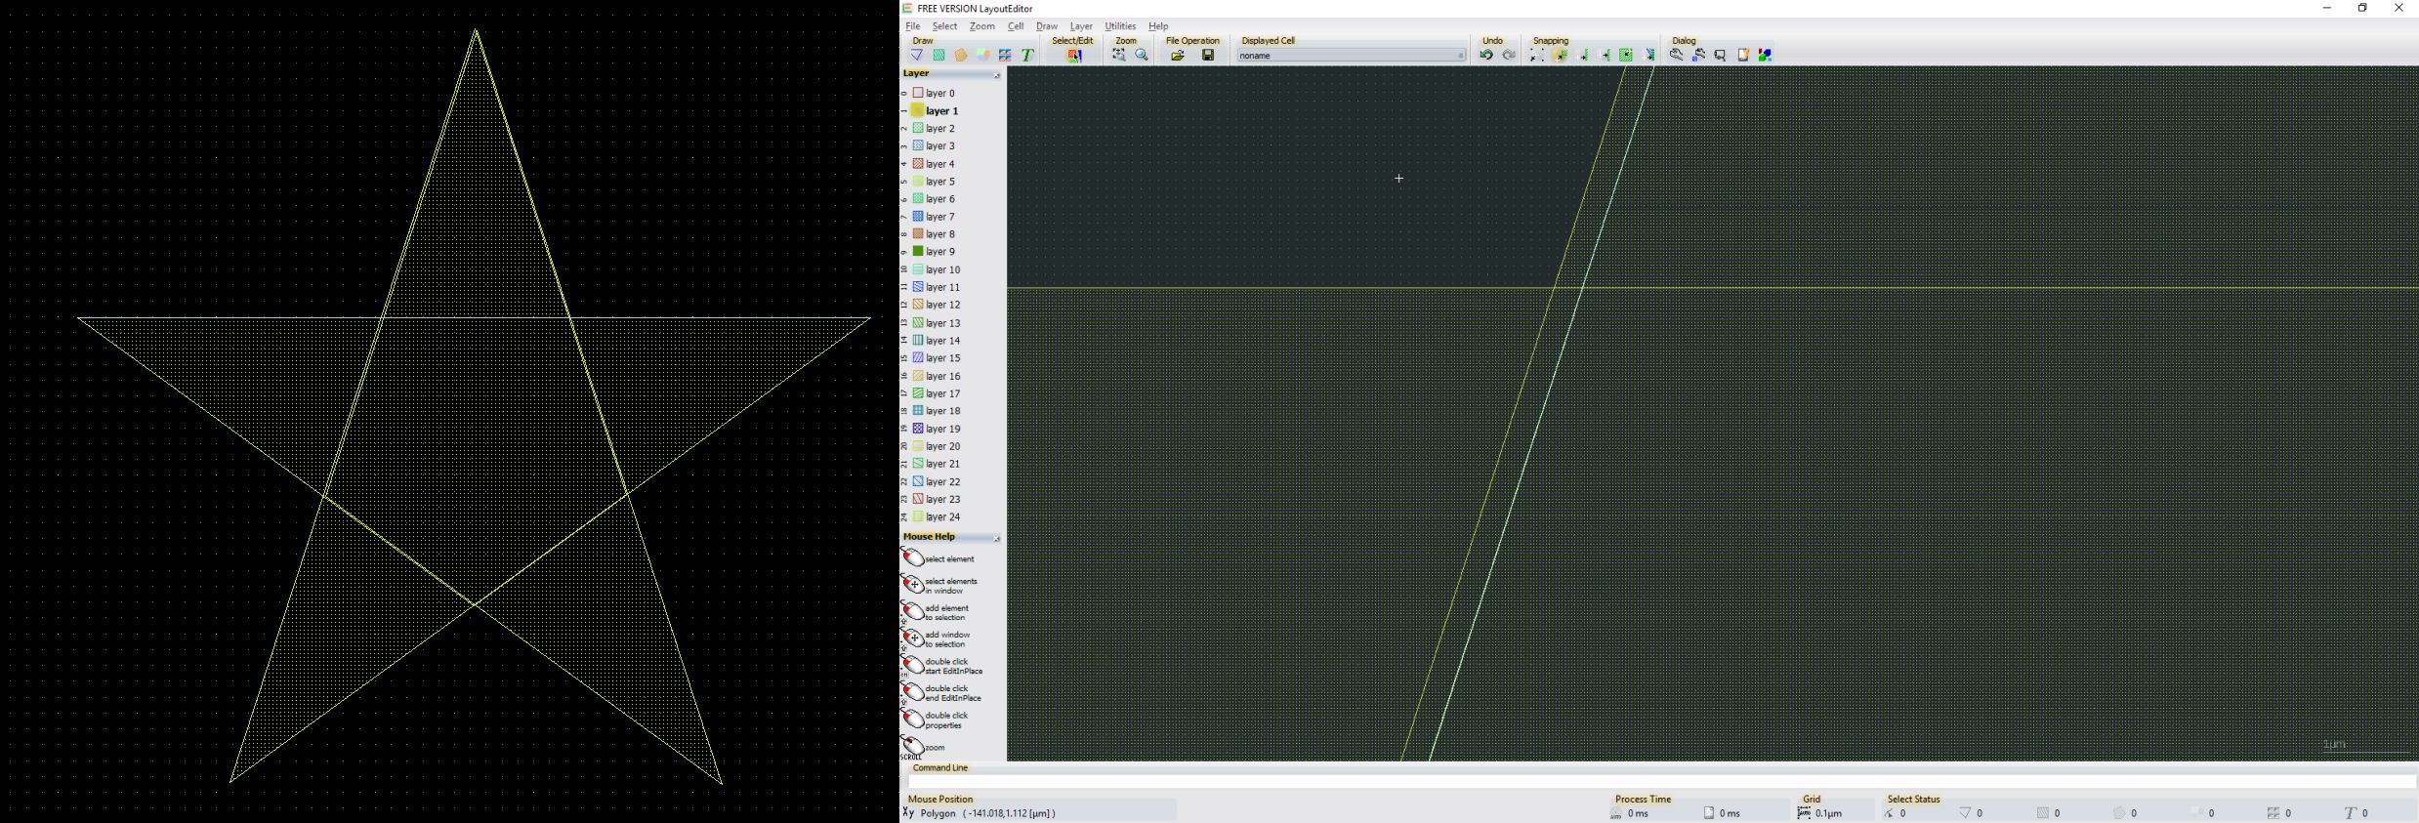Open the Cell menu
This screenshot has width=2419, height=823.
[x=1016, y=26]
